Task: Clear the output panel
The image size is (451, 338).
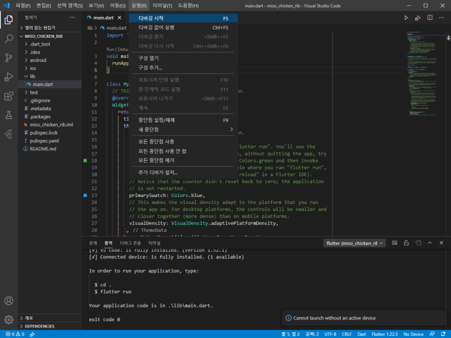Action: tap(394, 243)
